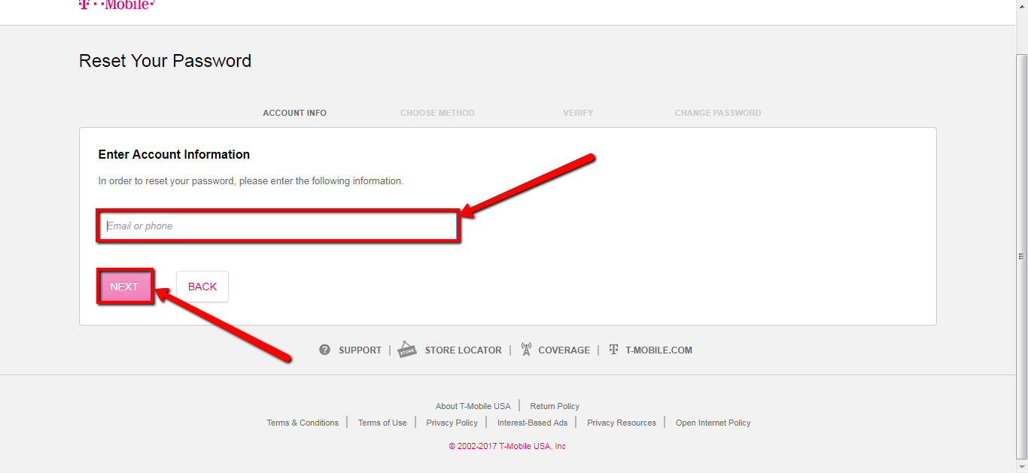Screen dimensions: 1028x473
Task: Click the Email or phone input field
Action: 278,226
